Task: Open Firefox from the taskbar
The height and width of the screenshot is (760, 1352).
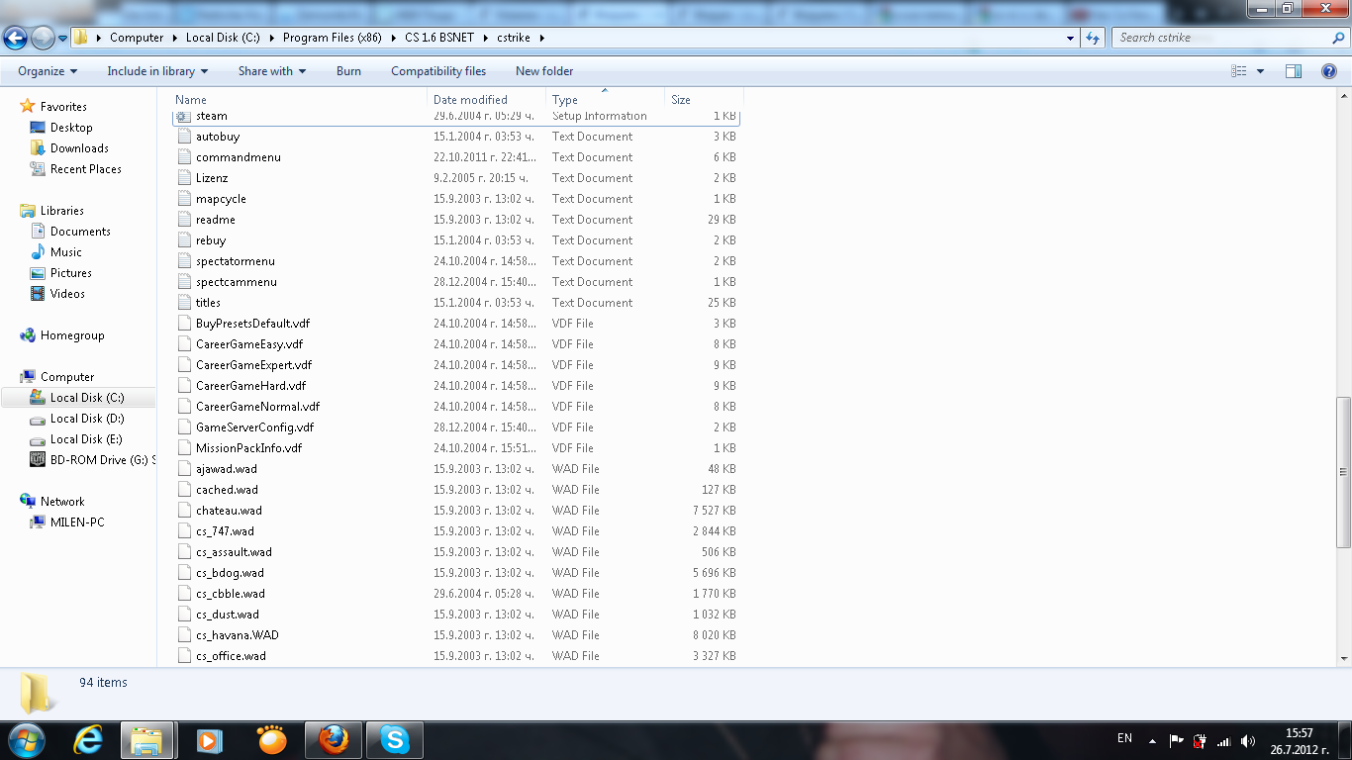Action: coord(334,740)
